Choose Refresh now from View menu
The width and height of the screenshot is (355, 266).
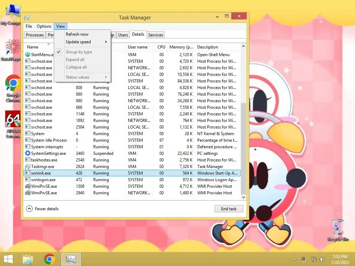click(x=82, y=34)
